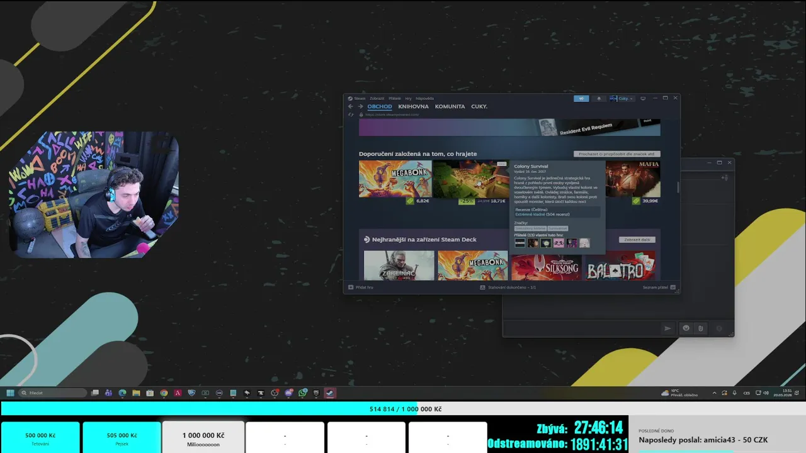Open the recommended Megabonk capsule

[x=395, y=179]
